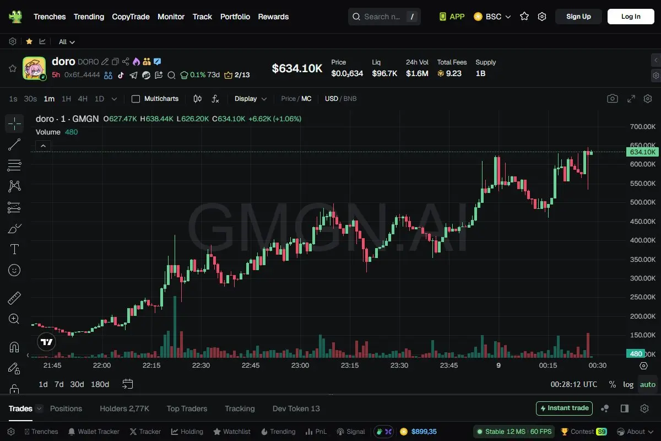The image size is (661, 441).
Task: Set range to 180d
Action: (x=100, y=384)
